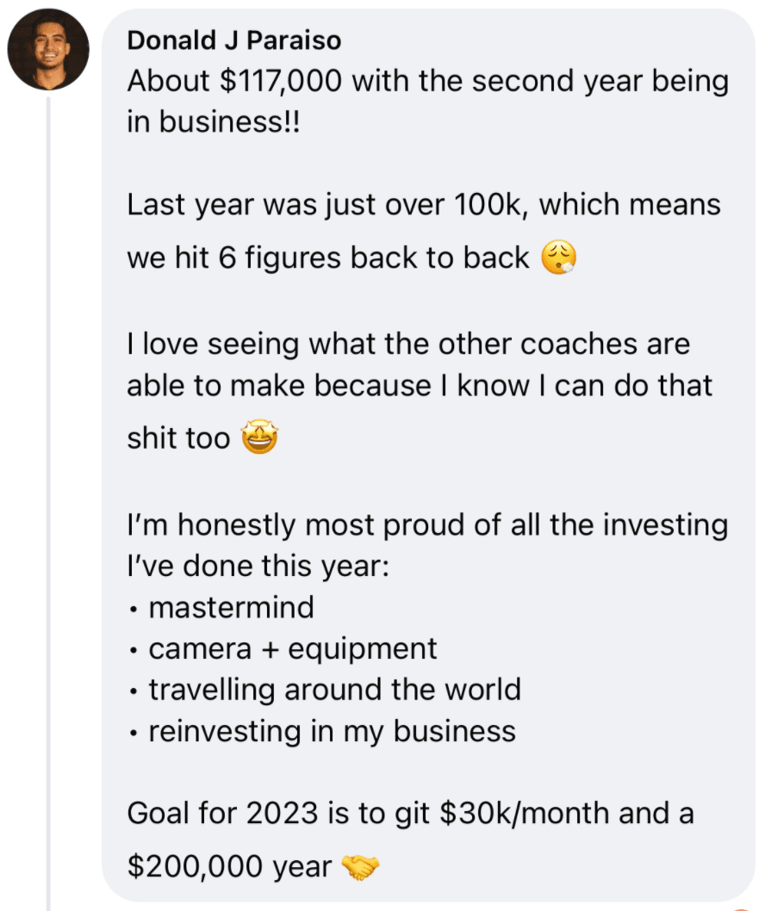Click the "able to make because" line
The height and width of the screenshot is (911, 765).
point(420,385)
